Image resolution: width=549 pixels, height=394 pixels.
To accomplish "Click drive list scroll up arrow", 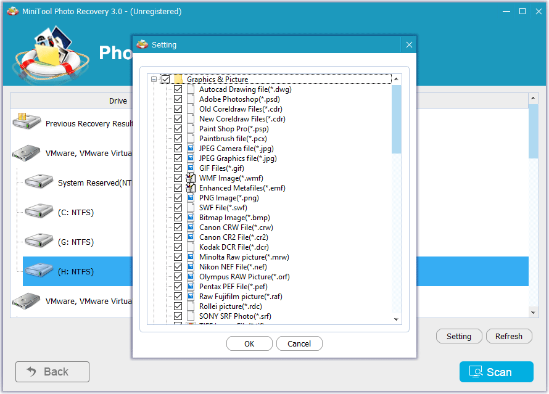I will click(533, 98).
